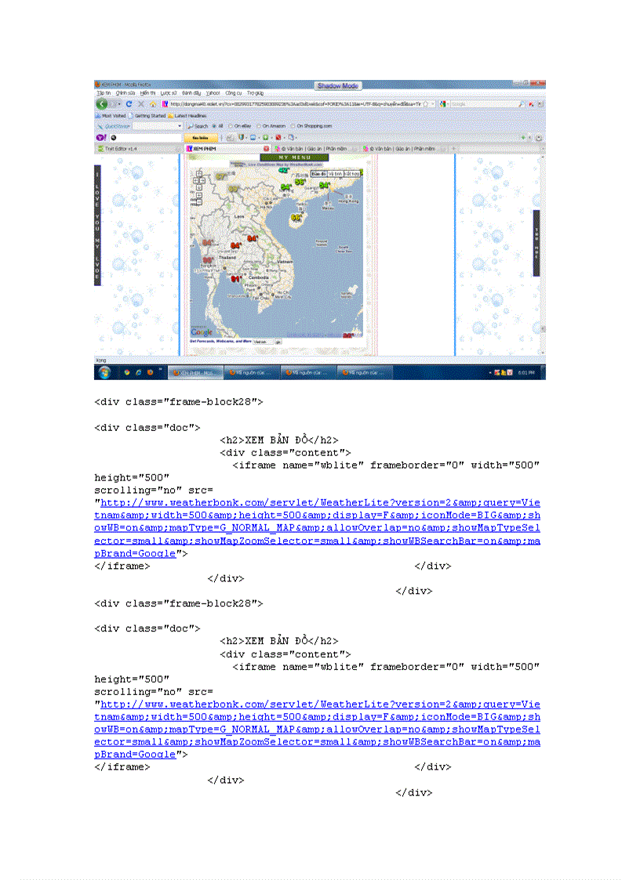The image size is (640, 880).
Task: Open the Công cụ menu
Action: tap(233, 92)
